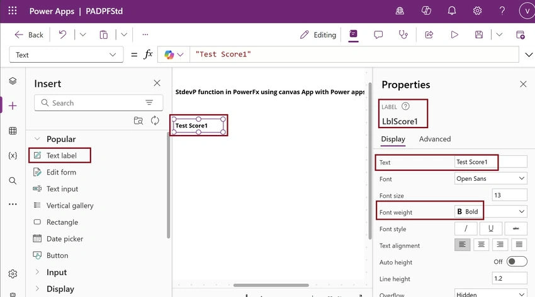
Task: Click the formula bar containing "Test Score1"
Action: [x=354, y=55]
